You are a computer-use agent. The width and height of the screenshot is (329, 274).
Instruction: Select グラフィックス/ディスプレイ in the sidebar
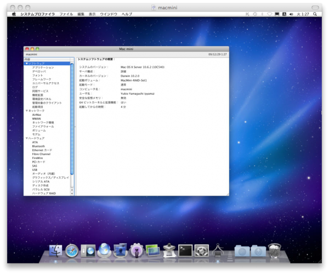coord(50,178)
